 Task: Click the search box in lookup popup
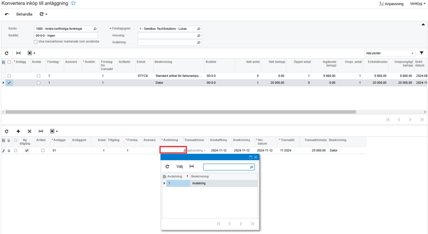[x=229, y=167]
